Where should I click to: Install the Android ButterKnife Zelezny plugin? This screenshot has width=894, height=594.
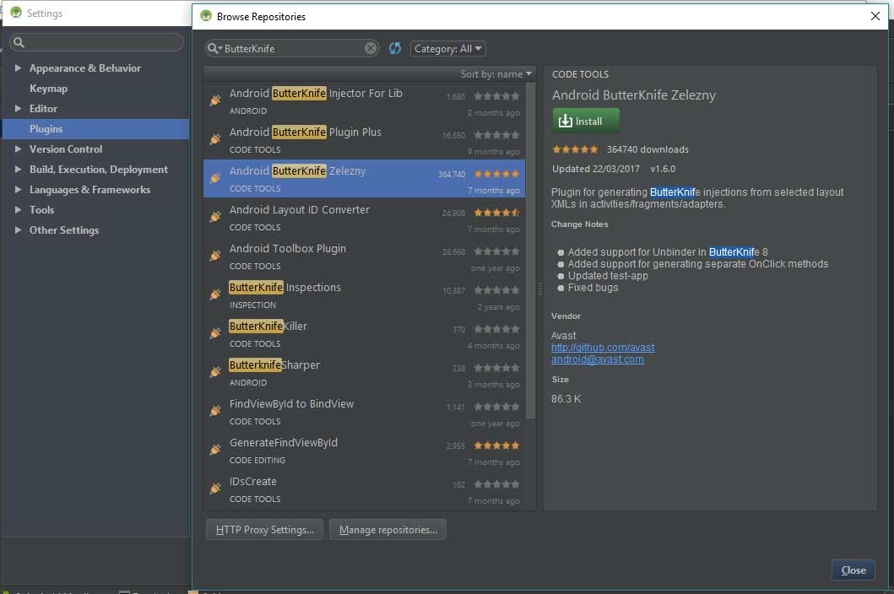point(586,121)
